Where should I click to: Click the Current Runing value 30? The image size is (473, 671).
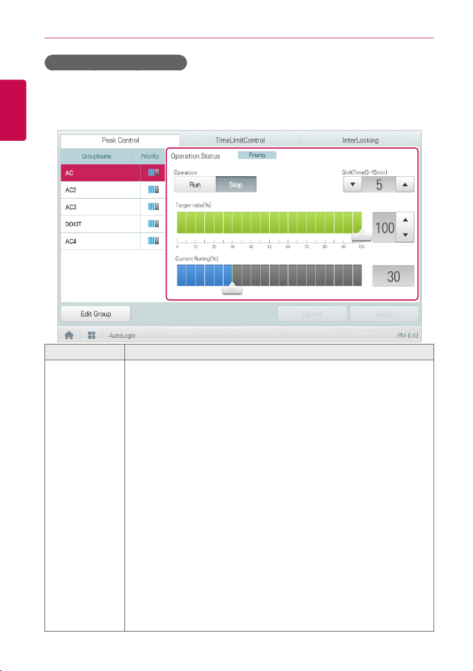click(x=394, y=276)
